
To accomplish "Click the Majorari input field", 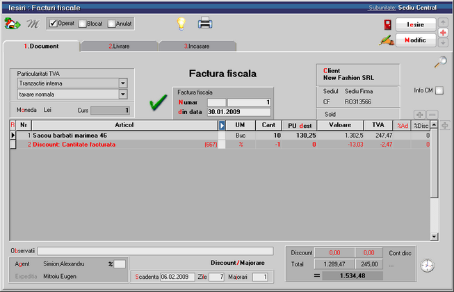I will (x=260, y=277).
